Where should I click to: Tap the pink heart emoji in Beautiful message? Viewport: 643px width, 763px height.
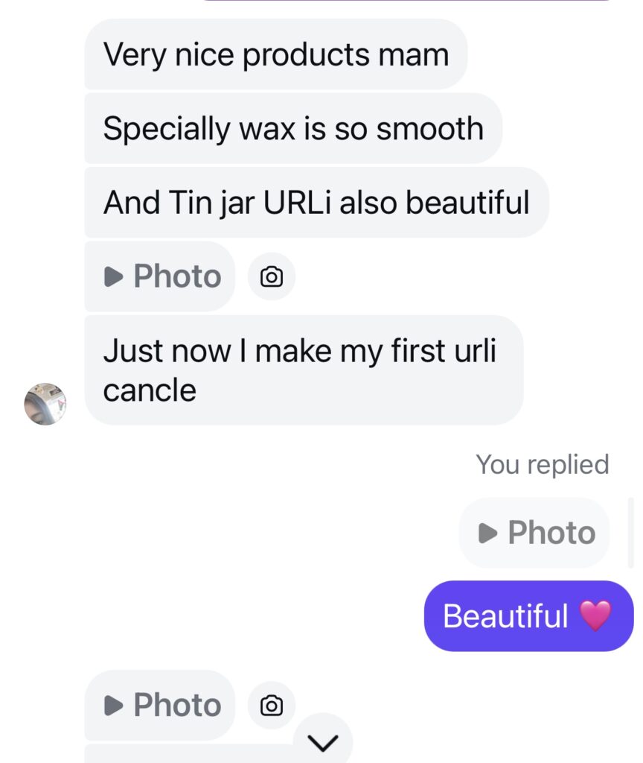pyautogui.click(x=595, y=615)
